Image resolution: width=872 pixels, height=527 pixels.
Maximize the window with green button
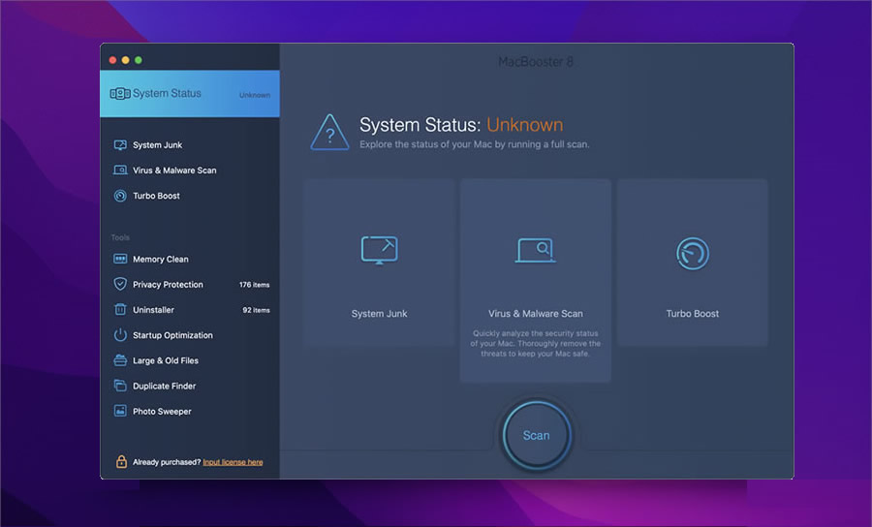tap(139, 60)
